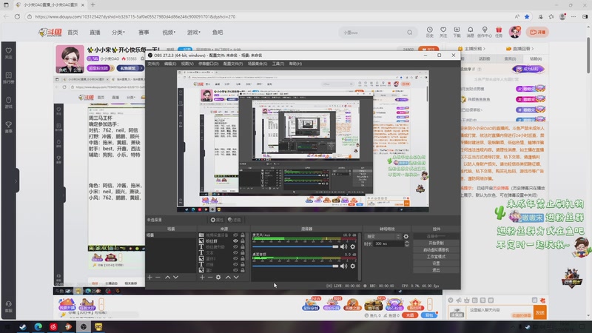Mute the 桌面音频 audio channel
Viewport: 592px width, 333px height.
click(x=343, y=266)
